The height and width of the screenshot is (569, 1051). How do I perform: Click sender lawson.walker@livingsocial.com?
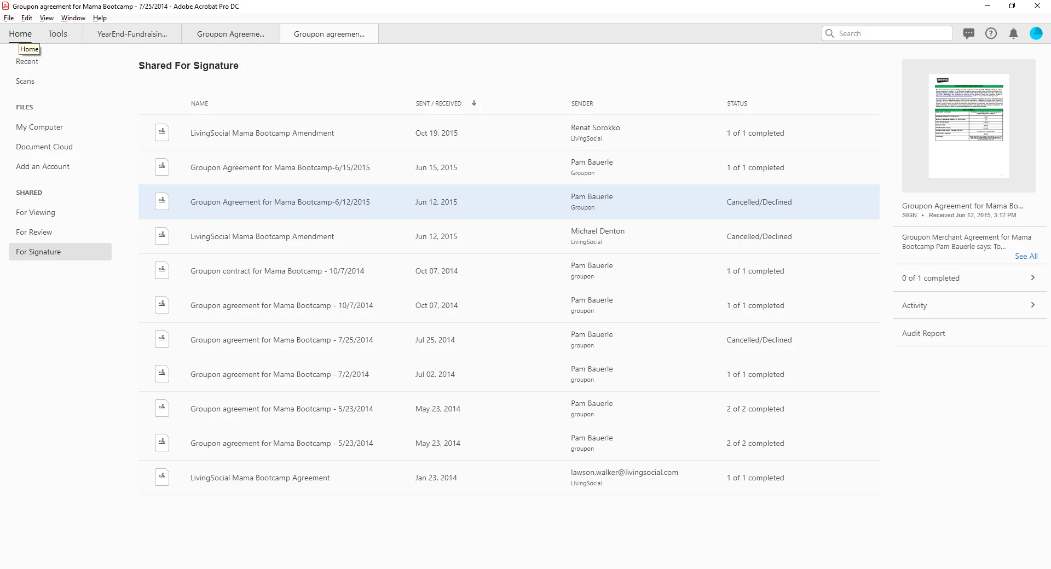pos(625,472)
